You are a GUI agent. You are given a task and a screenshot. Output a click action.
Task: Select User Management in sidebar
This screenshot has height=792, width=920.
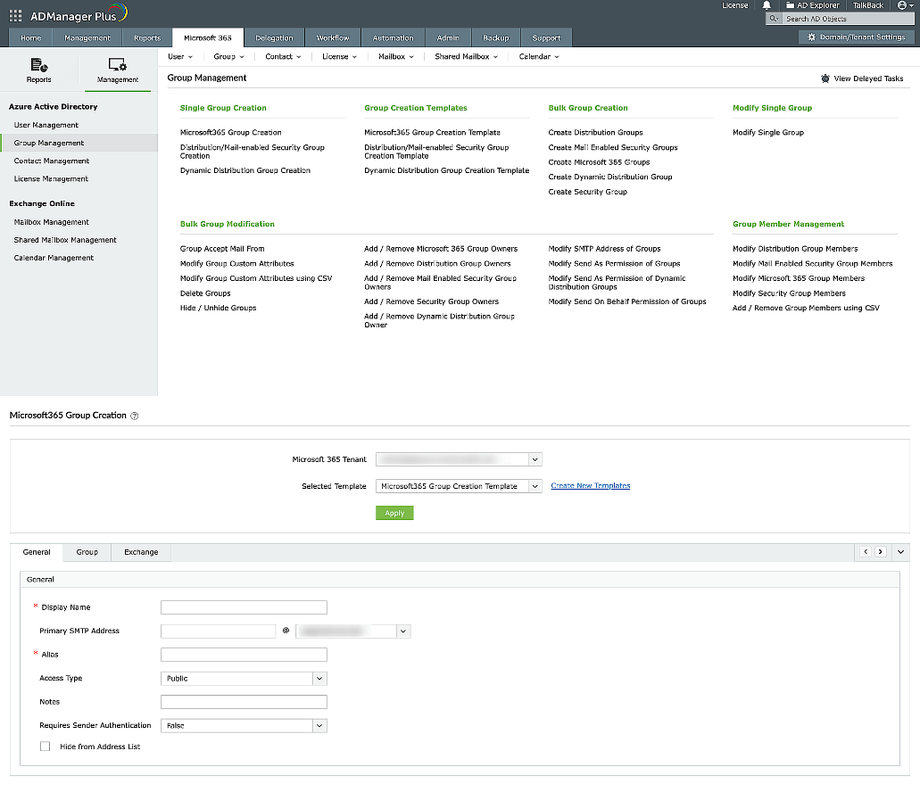pos(46,125)
